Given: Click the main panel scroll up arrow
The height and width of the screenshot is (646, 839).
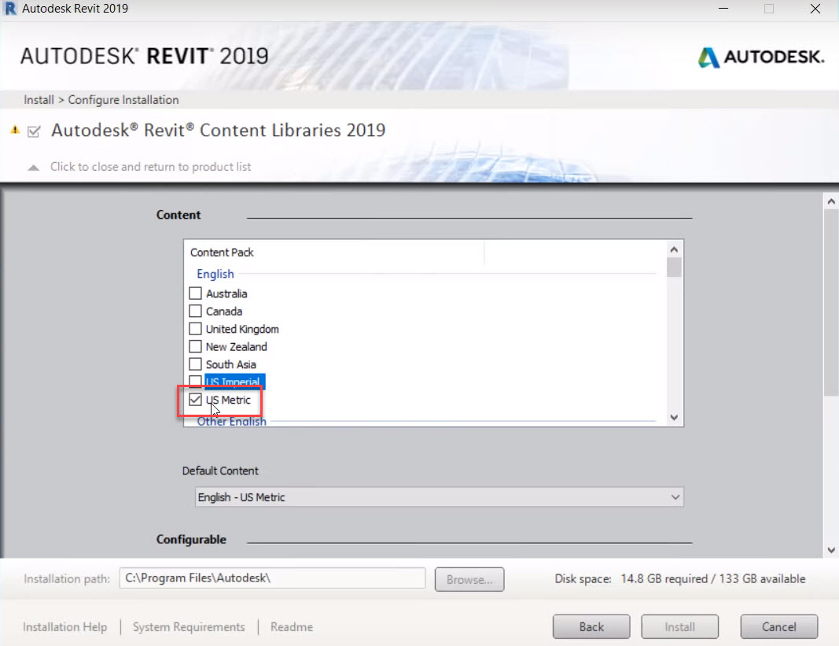Looking at the screenshot, I should click(x=831, y=202).
